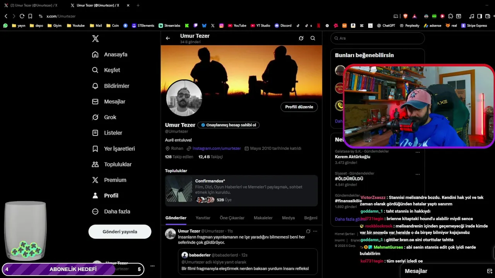Viewport: 495px width, 278px height.
Task: Switch to the Yanıtlar tab
Action: pos(203,218)
